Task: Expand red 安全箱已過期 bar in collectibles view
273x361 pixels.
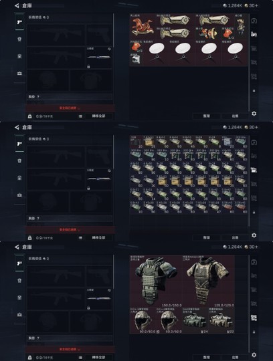Action: tap(70, 108)
